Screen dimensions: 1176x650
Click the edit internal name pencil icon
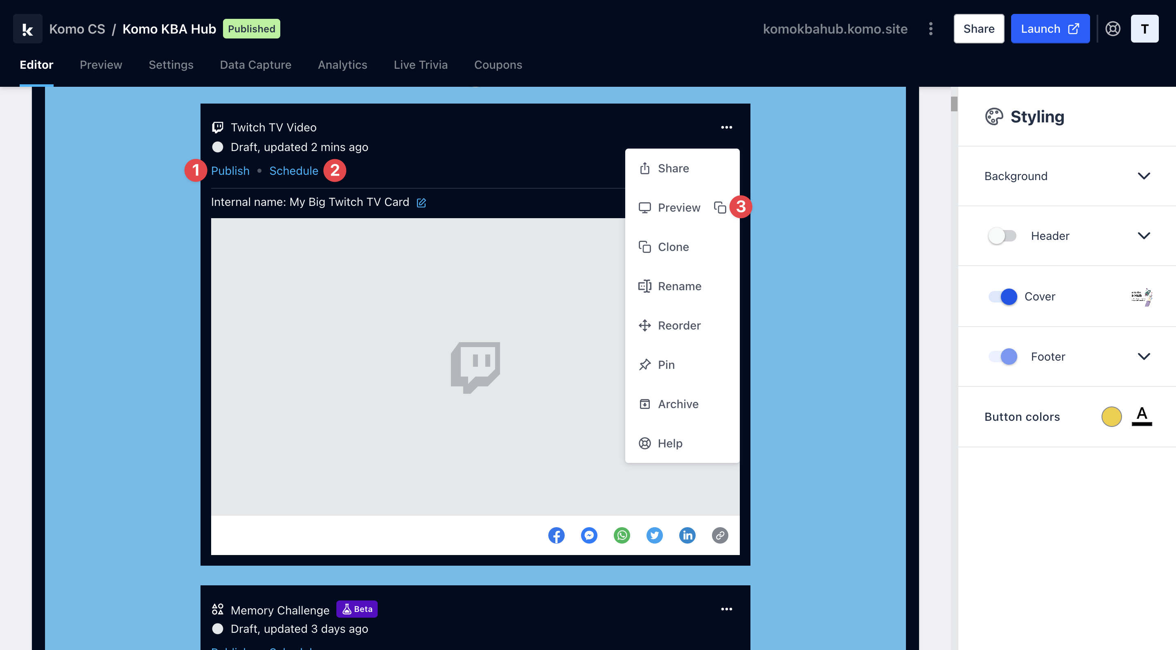pyautogui.click(x=421, y=202)
